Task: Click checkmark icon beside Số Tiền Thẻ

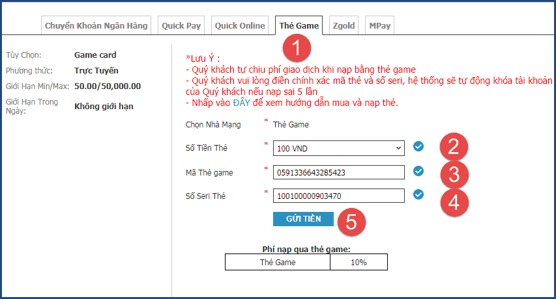Action: tap(418, 146)
